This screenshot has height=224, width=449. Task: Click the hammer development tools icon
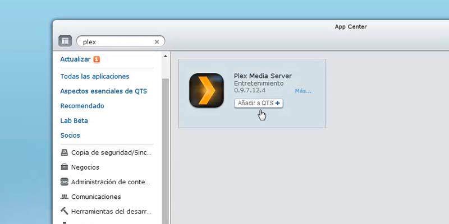pos(65,211)
